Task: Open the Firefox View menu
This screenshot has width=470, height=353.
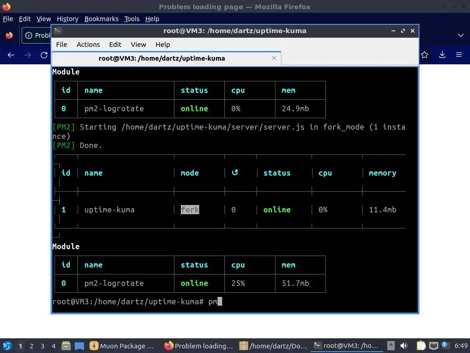Action: point(44,19)
